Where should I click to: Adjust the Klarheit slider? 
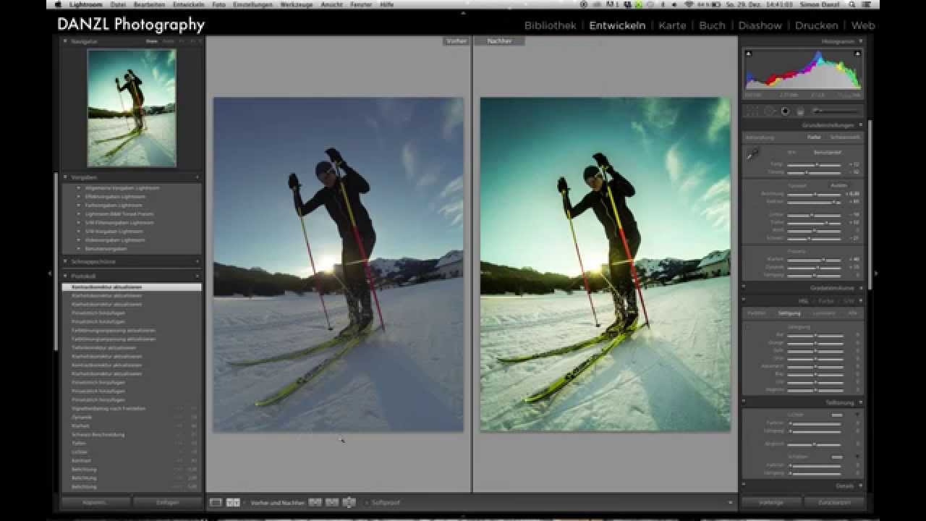(815, 259)
